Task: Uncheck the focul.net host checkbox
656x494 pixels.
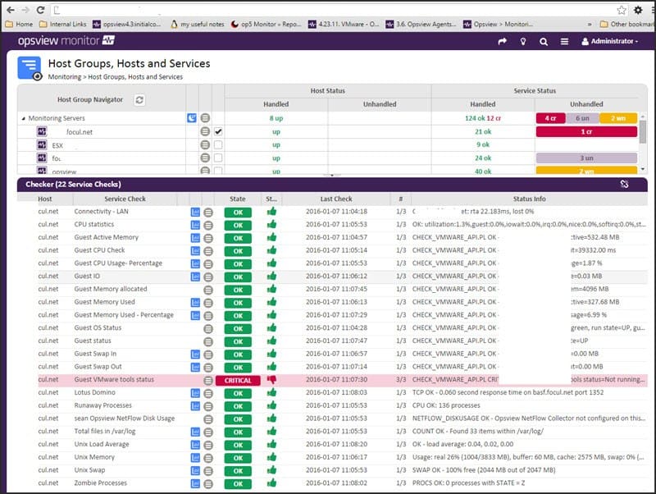Action: coord(218,131)
